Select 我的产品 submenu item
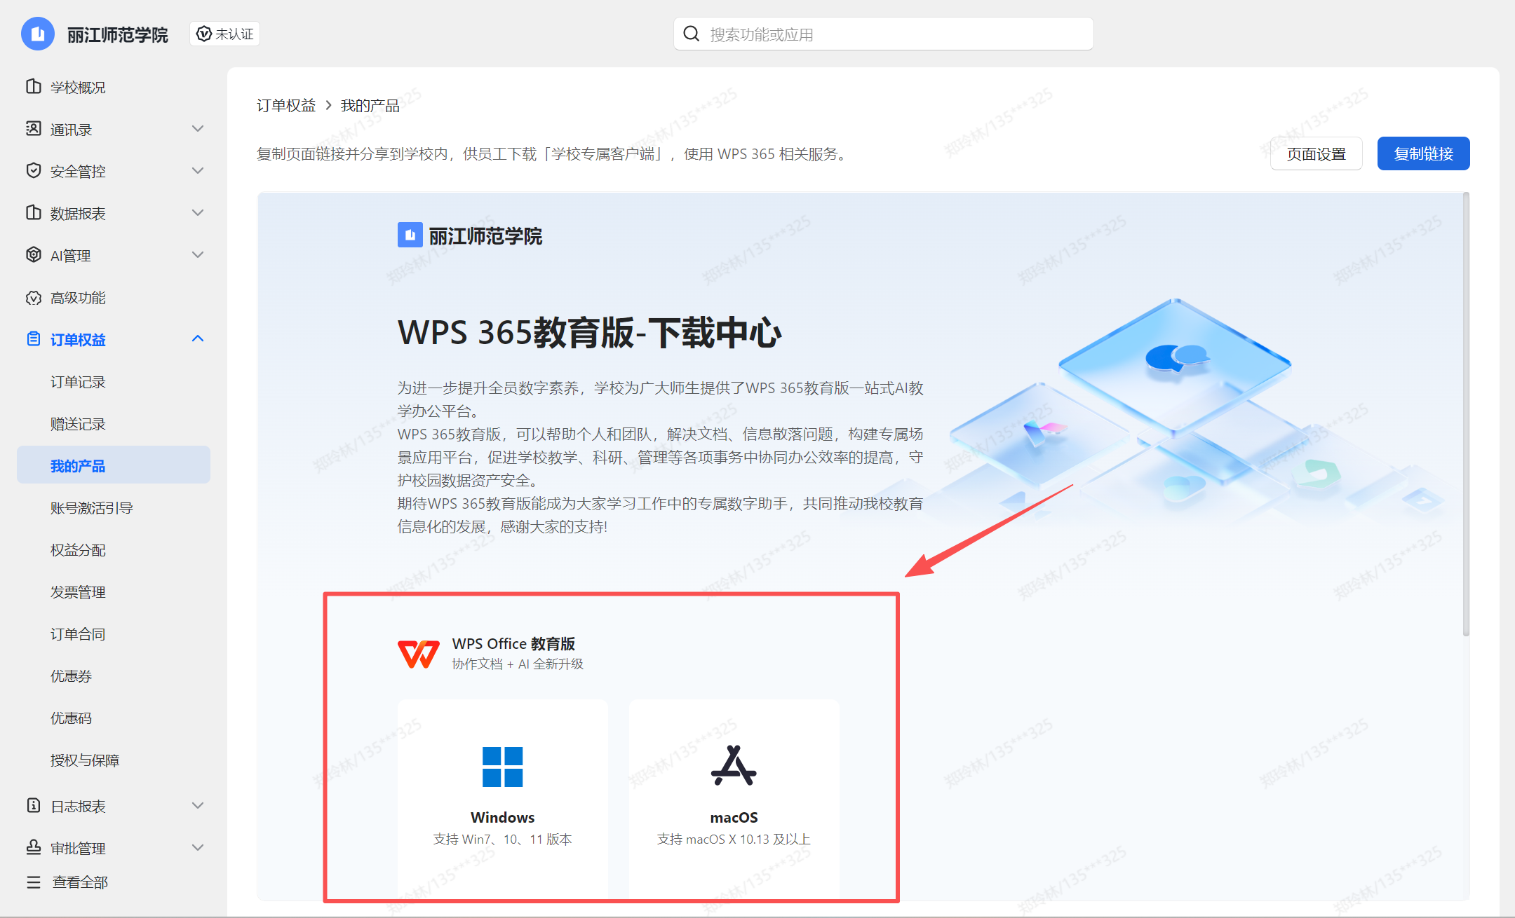Viewport: 1515px width, 918px height. (114, 465)
